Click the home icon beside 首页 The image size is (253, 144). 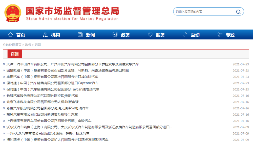tap(10, 35)
